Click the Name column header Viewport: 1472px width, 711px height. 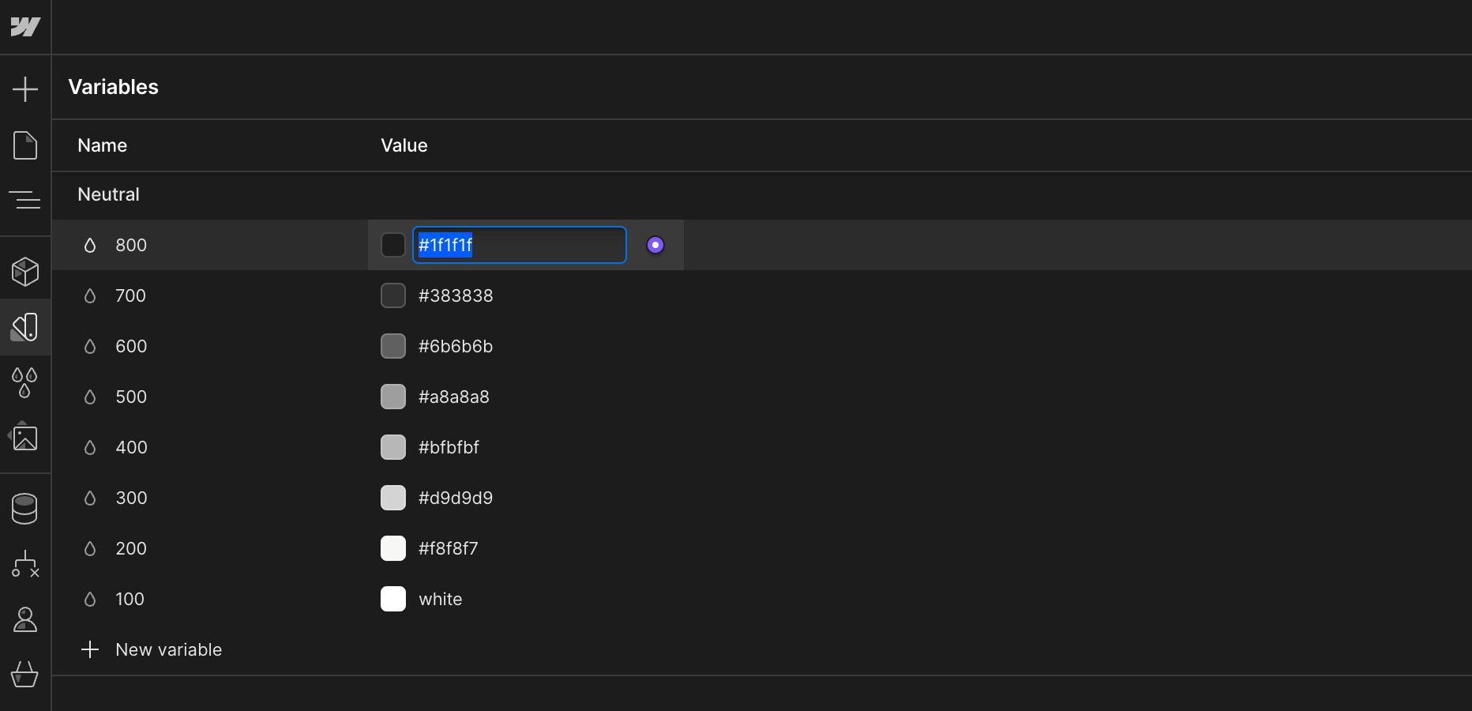coord(102,145)
